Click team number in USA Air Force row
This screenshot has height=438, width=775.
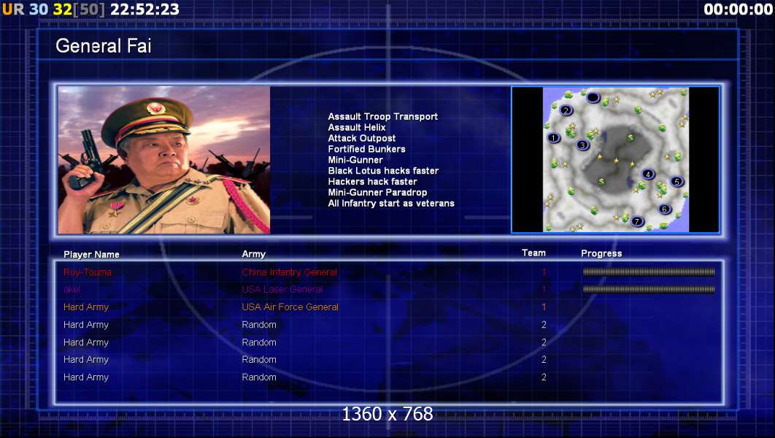coord(544,307)
